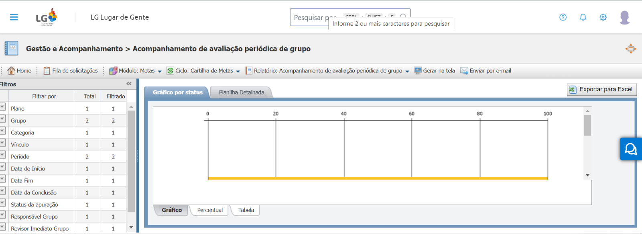Expand the Vínculo filter dropdown arrow
This screenshot has width=642, height=234.
[2, 143]
